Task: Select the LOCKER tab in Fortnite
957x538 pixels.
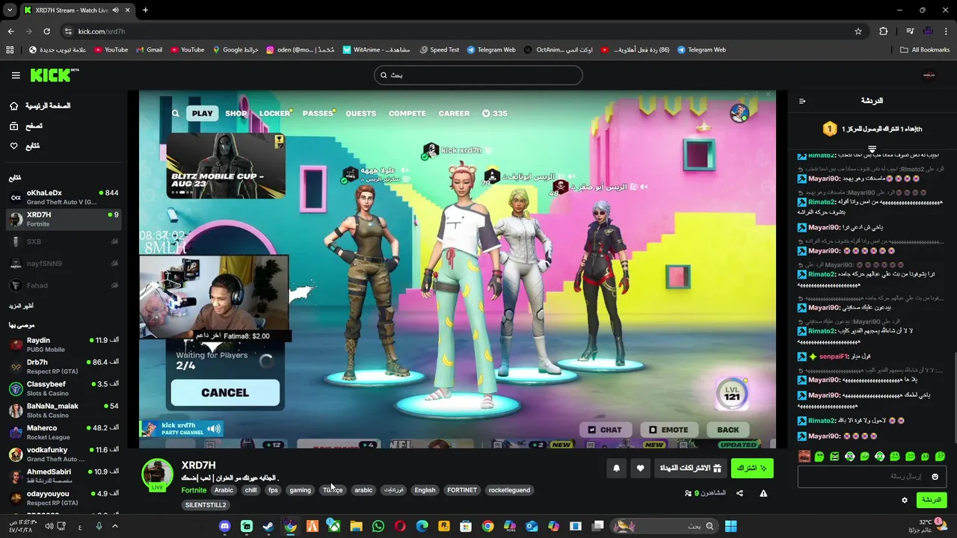Action: click(x=274, y=114)
